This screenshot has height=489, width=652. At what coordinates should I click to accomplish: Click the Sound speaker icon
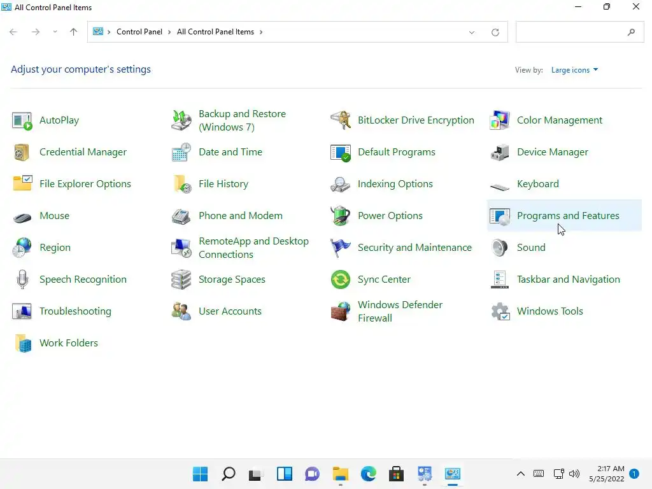coord(500,248)
